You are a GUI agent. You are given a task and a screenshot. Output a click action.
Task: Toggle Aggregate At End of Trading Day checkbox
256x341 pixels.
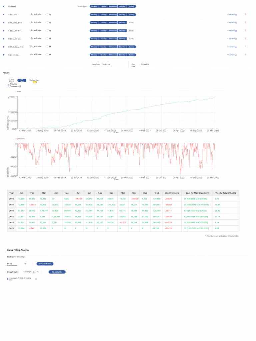pos(8,279)
